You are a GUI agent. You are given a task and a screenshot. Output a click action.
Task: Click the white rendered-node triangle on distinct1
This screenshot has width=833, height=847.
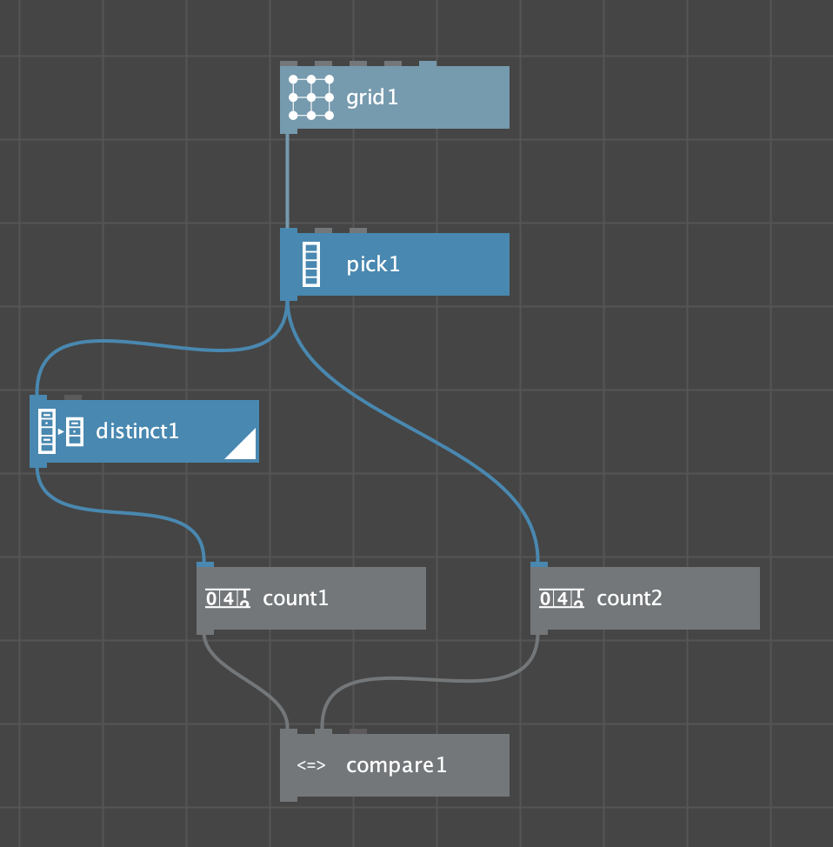(244, 448)
